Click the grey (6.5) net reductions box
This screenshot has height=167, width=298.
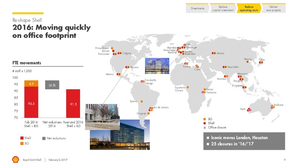coord(52,85)
